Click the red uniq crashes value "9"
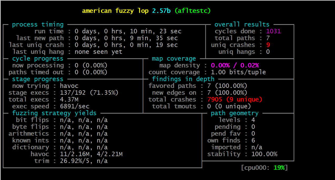The height and width of the screenshot is (180, 335). 268,45
